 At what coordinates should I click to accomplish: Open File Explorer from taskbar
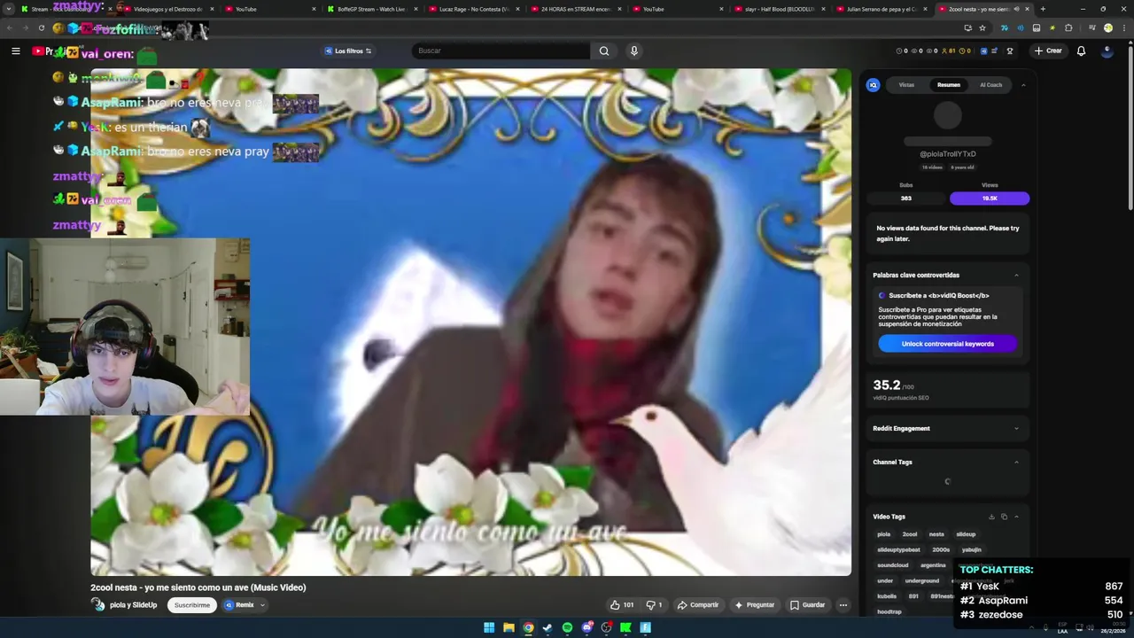coord(509,627)
